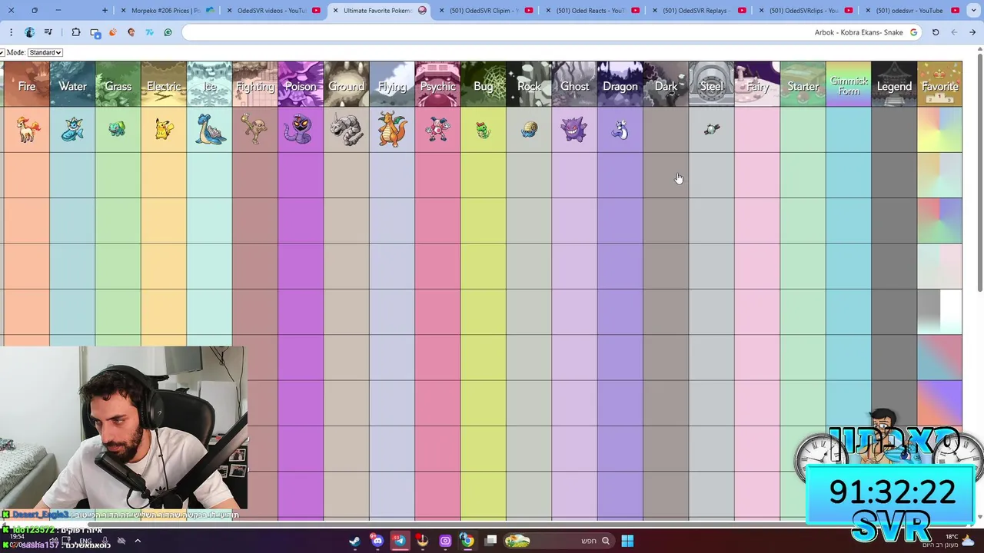The image size is (984, 553).
Task: Select the Dragonite sprite under Flying
Action: click(392, 129)
